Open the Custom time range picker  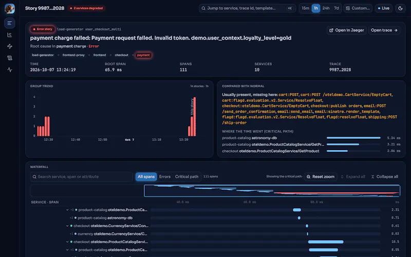[358, 8]
